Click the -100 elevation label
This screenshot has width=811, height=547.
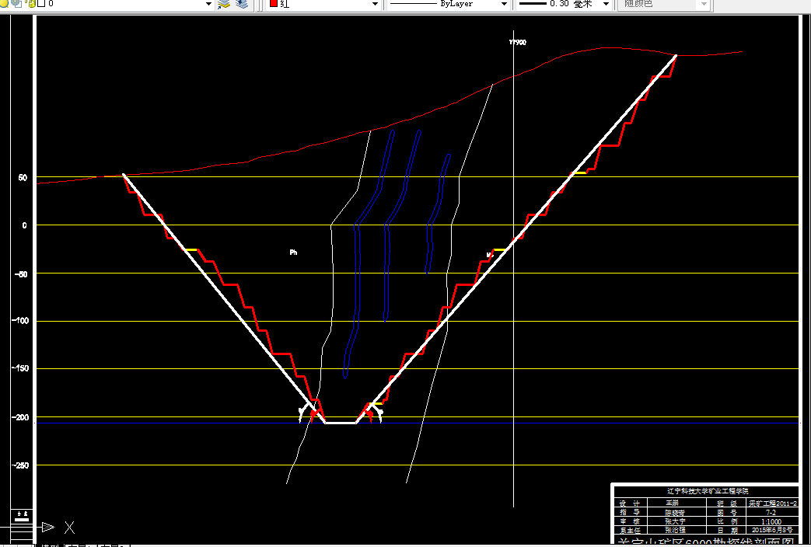point(19,321)
